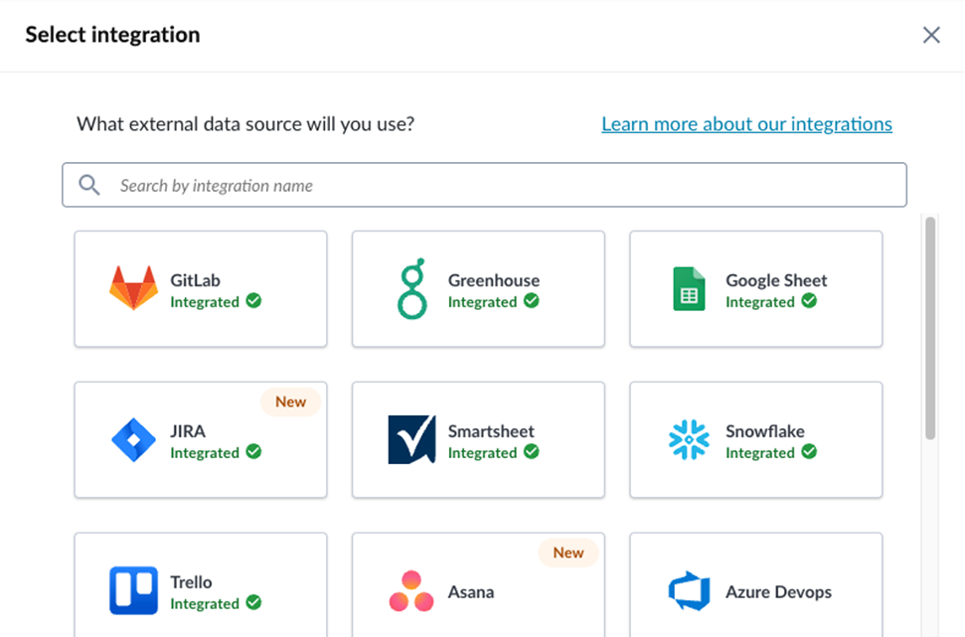
Task: Click the external data source question text
Action: (x=245, y=124)
